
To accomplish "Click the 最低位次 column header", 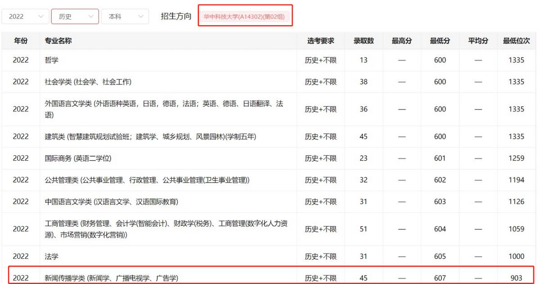I will pyautogui.click(x=516, y=40).
